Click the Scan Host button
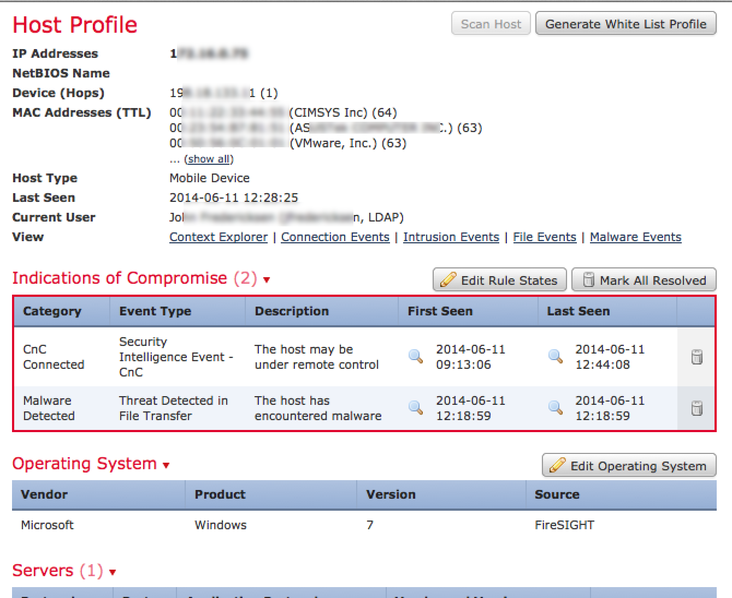Screen dimensions: 732x598 (491, 24)
